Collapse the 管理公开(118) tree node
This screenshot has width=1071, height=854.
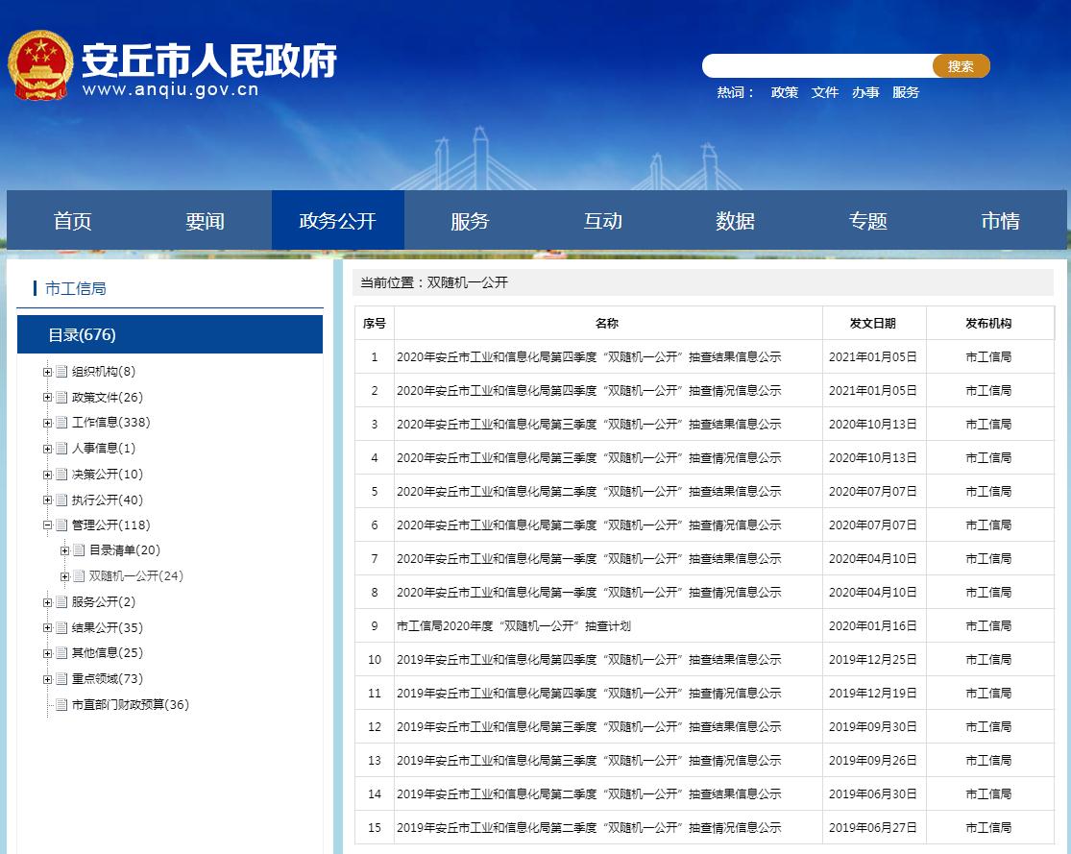pos(47,526)
